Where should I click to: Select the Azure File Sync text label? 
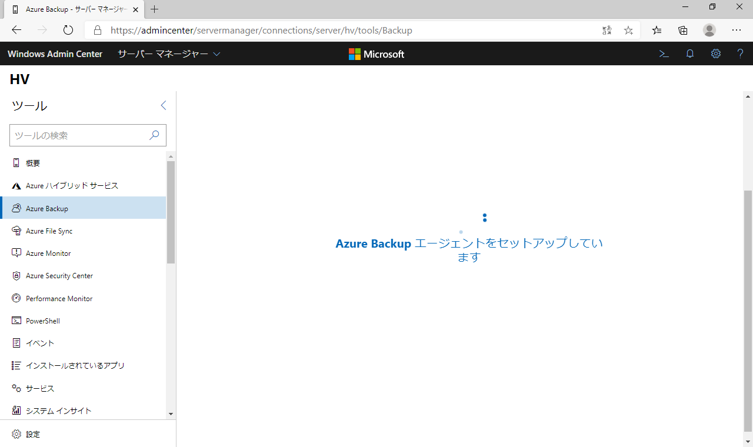[49, 231]
